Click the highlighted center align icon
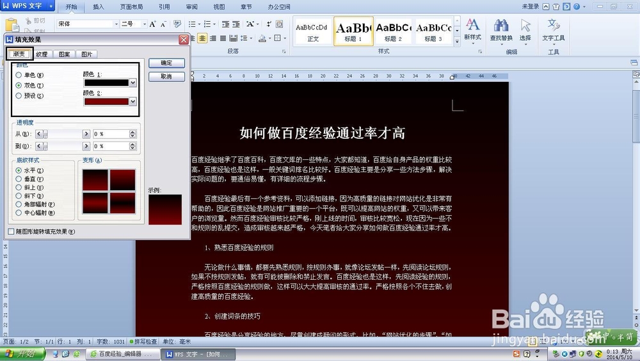The image size is (640, 361). point(202,38)
